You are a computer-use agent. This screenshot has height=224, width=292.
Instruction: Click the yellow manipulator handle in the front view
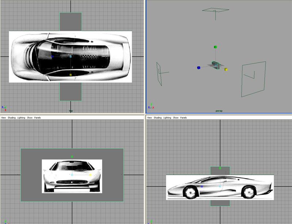[91, 175]
